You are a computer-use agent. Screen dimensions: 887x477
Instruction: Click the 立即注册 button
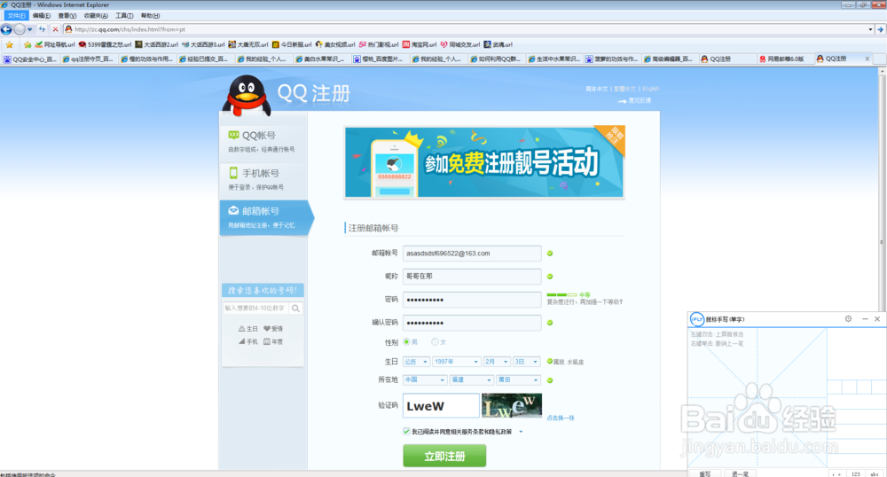pos(444,456)
